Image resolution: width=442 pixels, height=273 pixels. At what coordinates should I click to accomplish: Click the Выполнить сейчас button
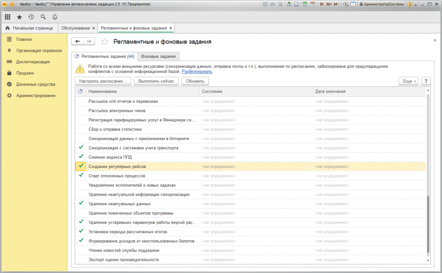156,81
